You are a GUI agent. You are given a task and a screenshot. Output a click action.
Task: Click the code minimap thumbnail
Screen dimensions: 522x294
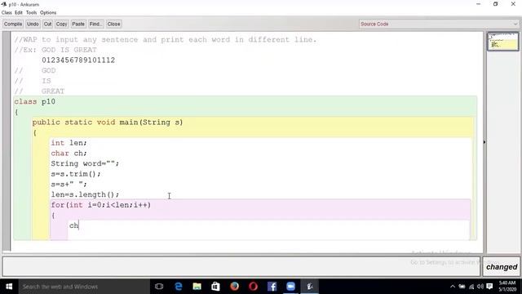[502, 42]
